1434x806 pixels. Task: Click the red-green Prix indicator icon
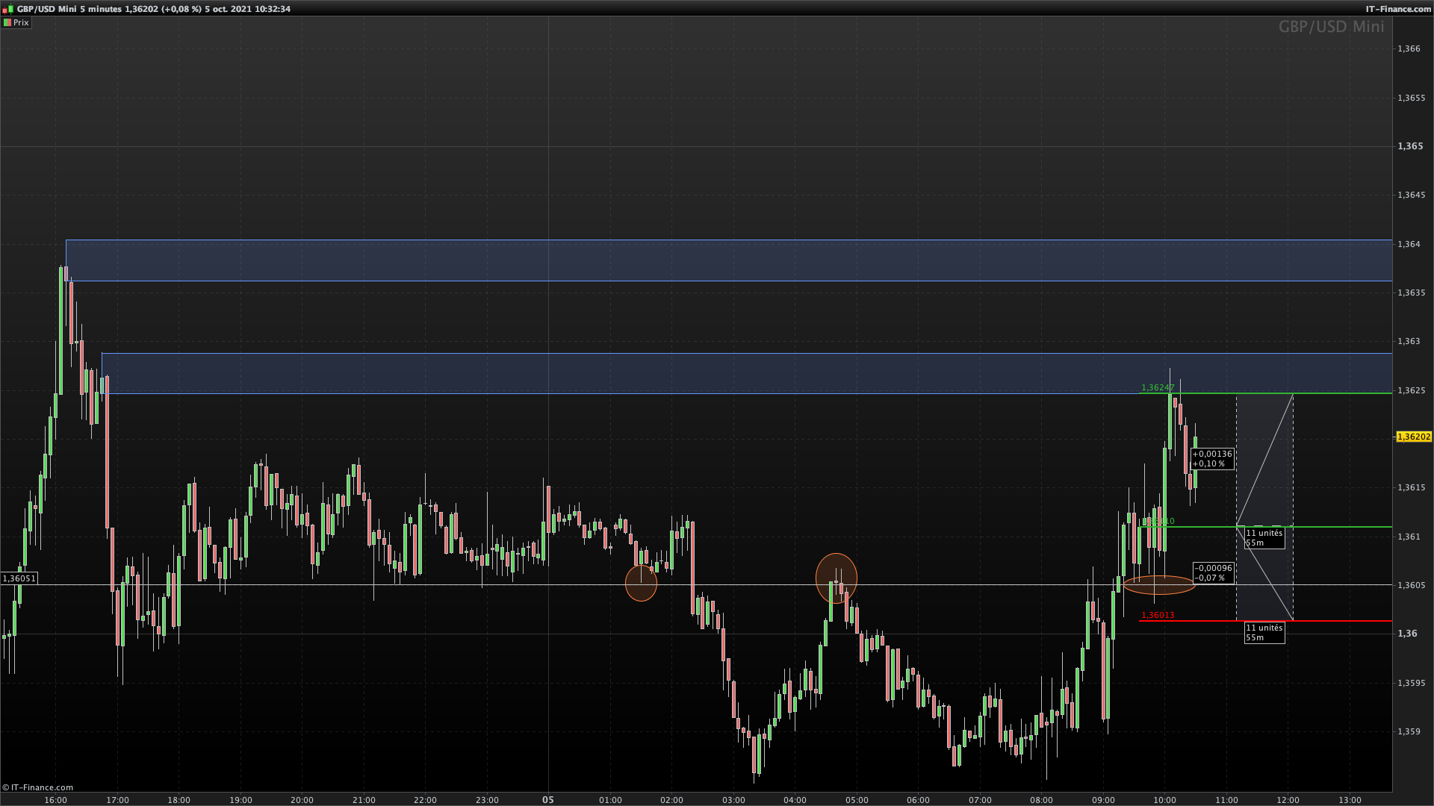7,22
